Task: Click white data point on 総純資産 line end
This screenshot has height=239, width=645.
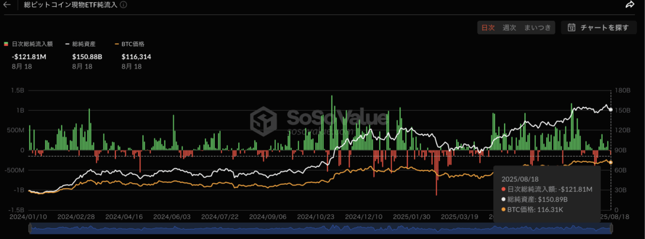Action: (x=611, y=109)
